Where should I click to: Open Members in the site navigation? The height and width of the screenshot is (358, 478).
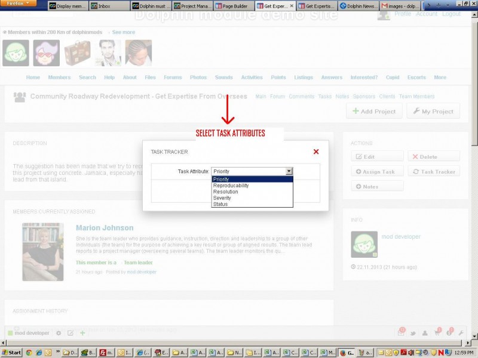tap(59, 78)
